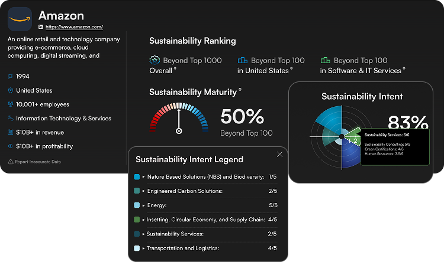Click the green podium icon for Software & IT Services
The image size is (444, 262).
pos(325,60)
